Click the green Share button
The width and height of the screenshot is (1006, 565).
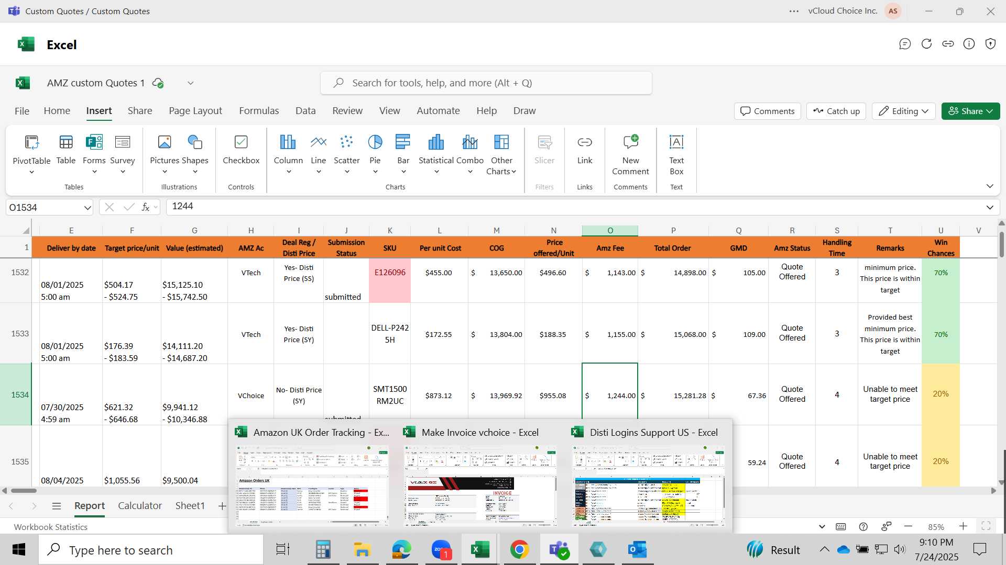coord(970,111)
